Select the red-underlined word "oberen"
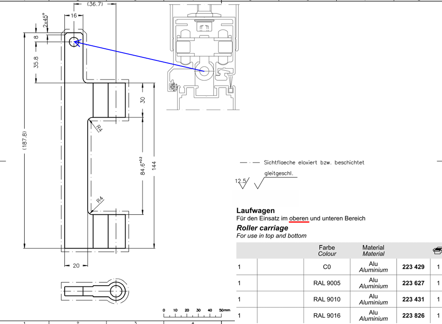This screenshot has height=324, width=442. pos(299,218)
